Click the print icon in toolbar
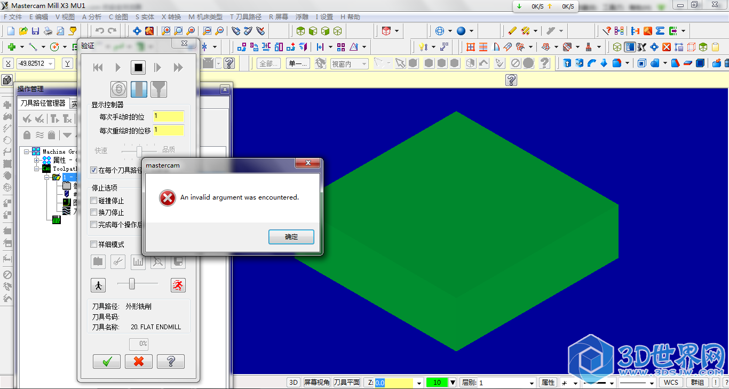 click(x=47, y=31)
